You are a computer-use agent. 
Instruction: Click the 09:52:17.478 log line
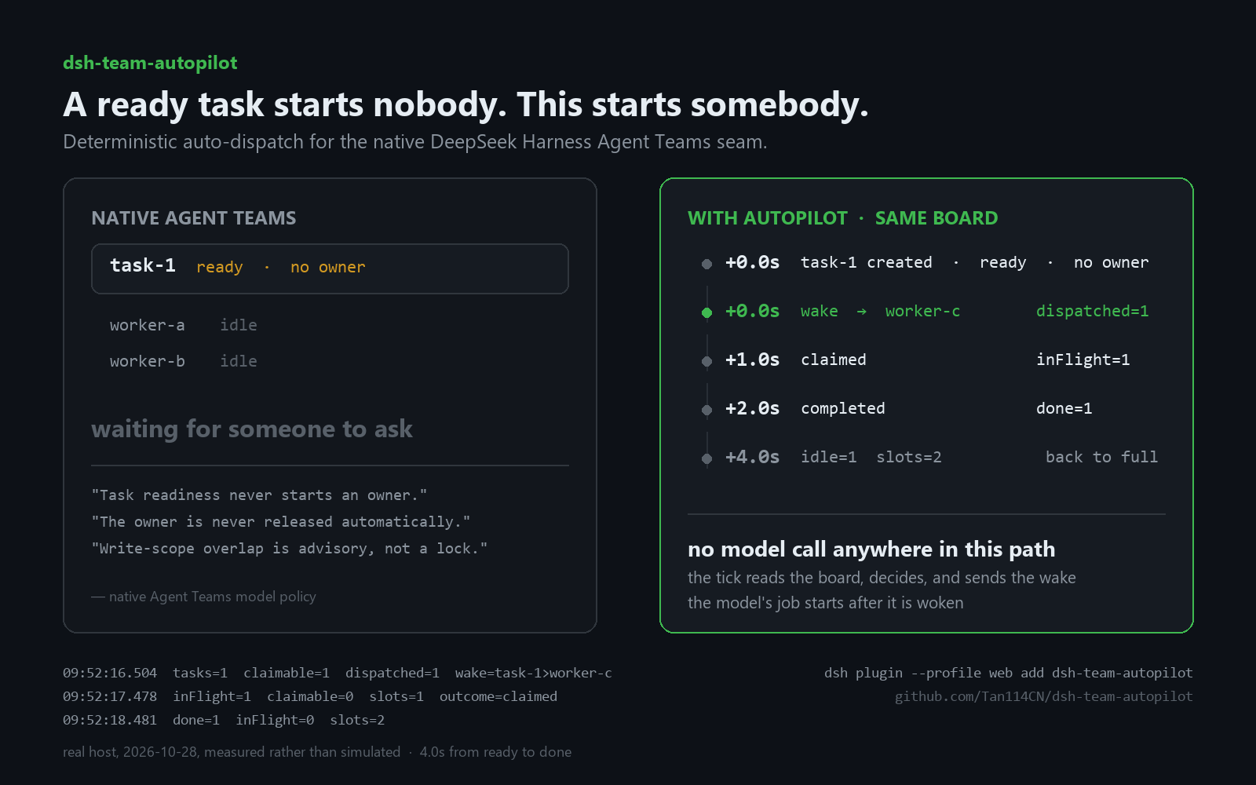(x=310, y=696)
